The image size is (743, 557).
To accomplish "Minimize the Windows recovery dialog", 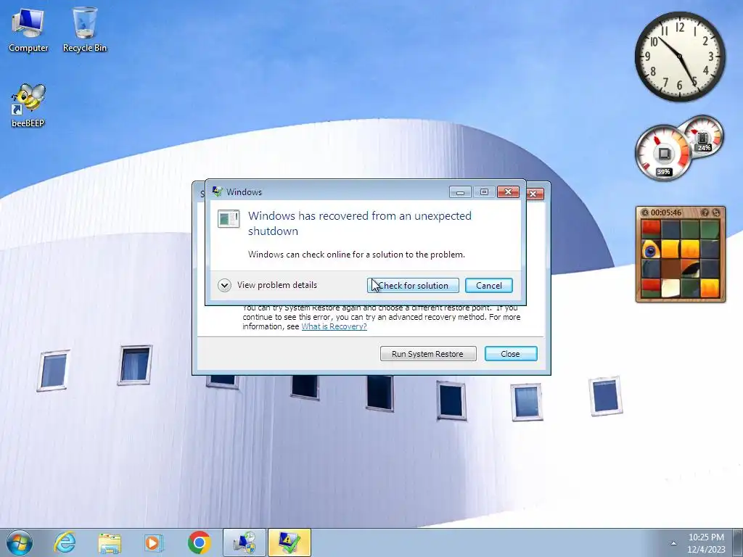I will click(x=459, y=191).
